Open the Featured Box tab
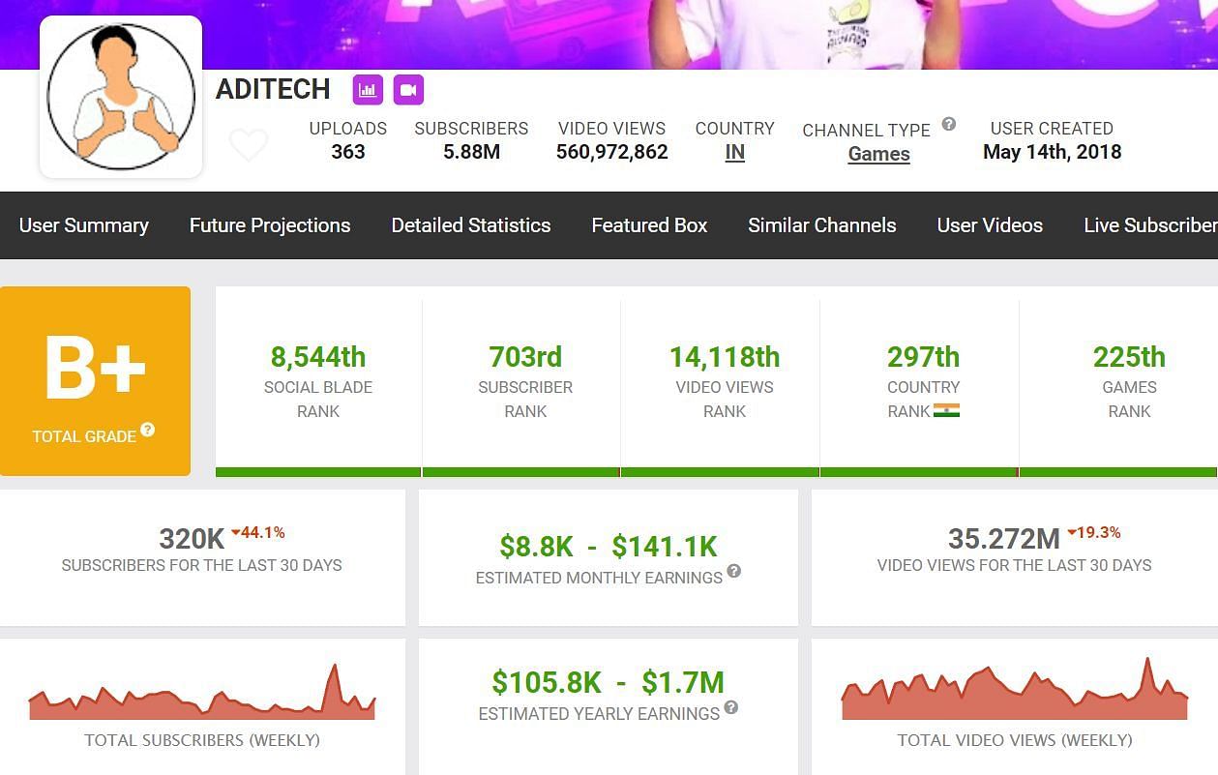Image resolution: width=1218 pixels, height=775 pixels. 649,225
